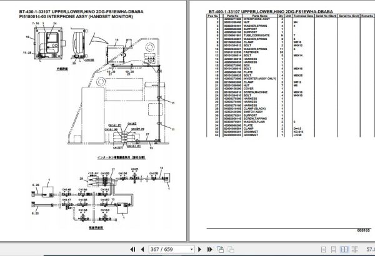375x256 pixels.
Task: Switch to single page layout
Action: [323, 250]
